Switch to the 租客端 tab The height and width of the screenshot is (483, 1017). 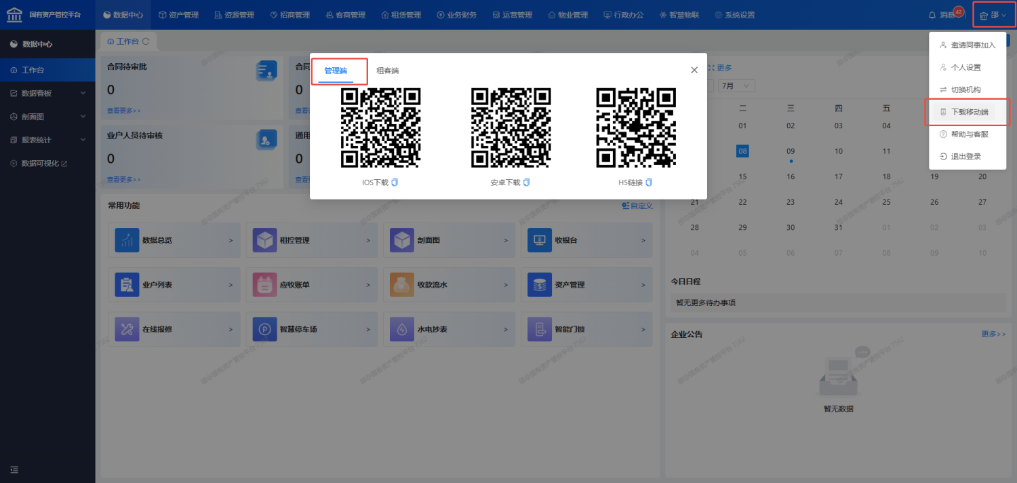(x=388, y=71)
